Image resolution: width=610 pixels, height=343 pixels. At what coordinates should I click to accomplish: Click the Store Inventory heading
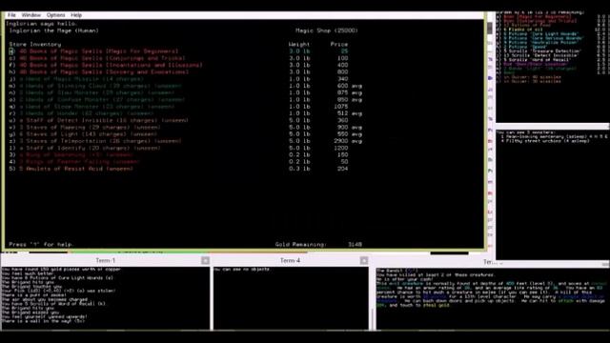35,45
